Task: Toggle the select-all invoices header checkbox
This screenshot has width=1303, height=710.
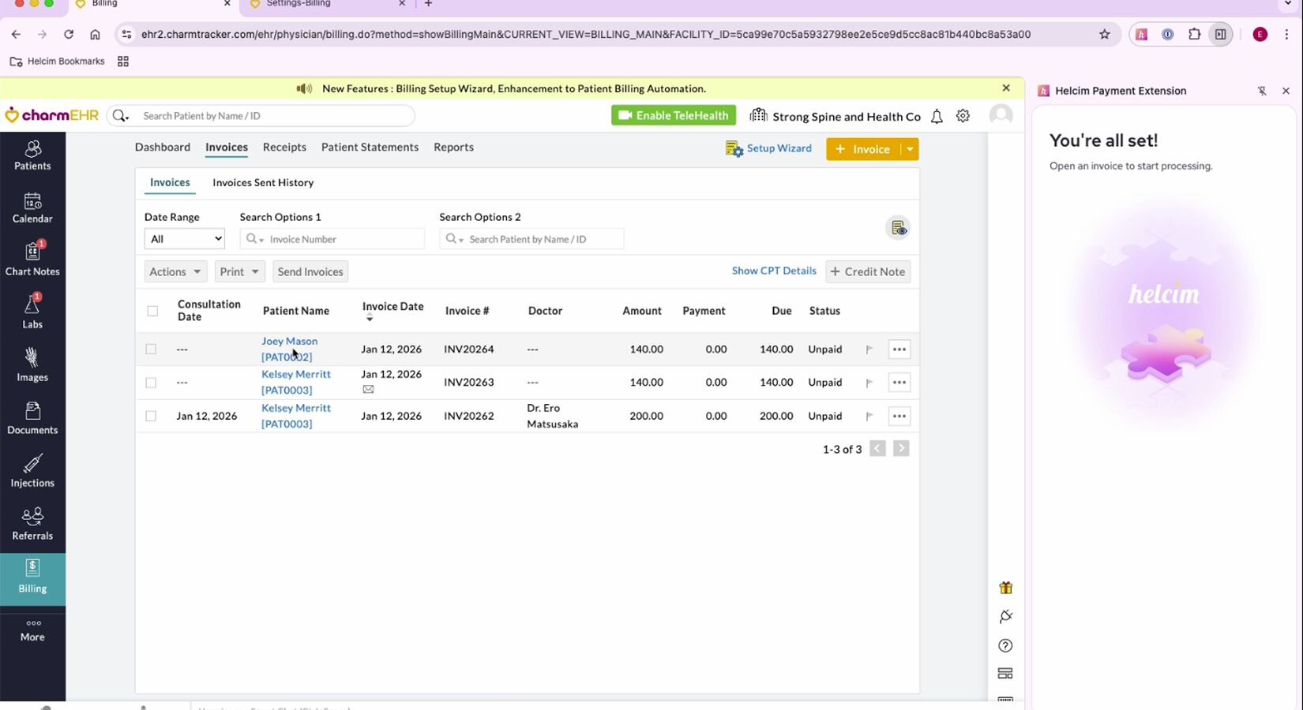Action: pos(152,311)
